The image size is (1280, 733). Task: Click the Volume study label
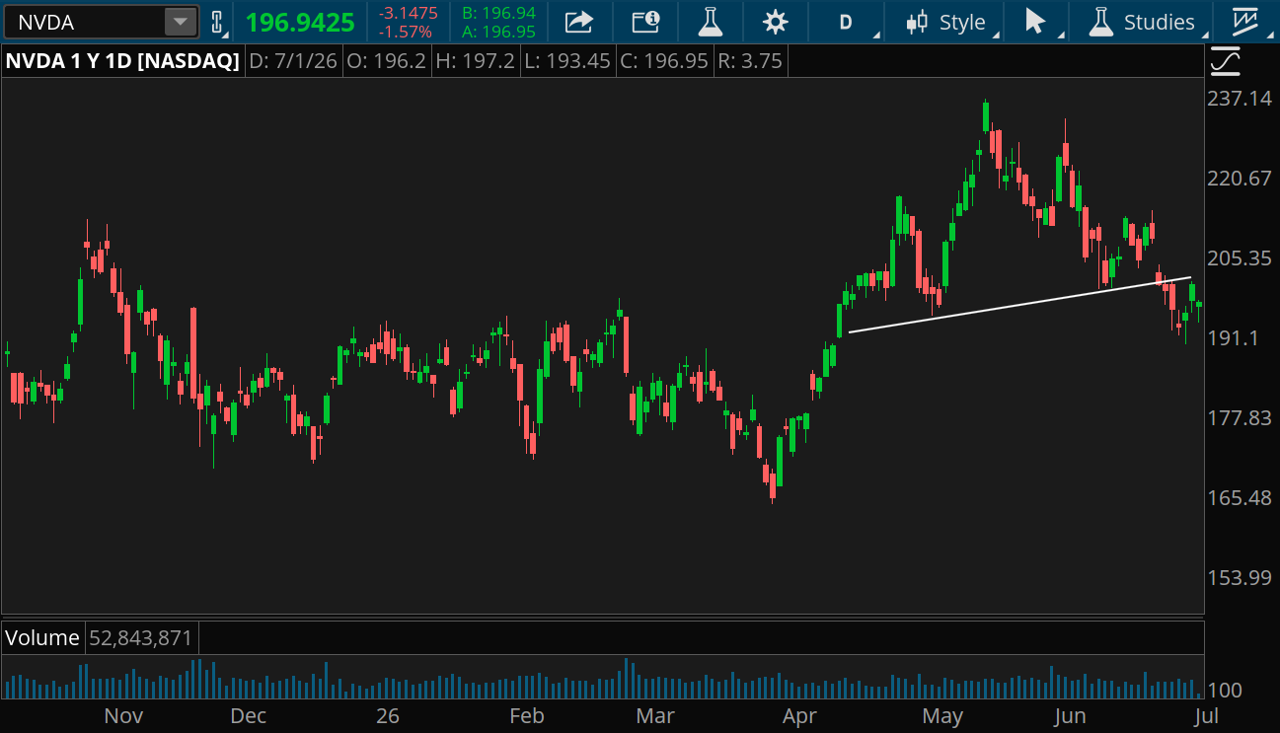pos(42,637)
